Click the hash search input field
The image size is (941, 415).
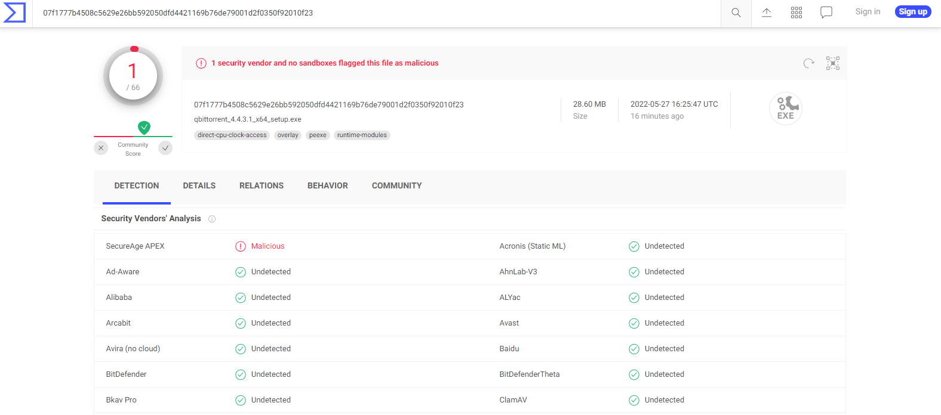click(x=377, y=13)
